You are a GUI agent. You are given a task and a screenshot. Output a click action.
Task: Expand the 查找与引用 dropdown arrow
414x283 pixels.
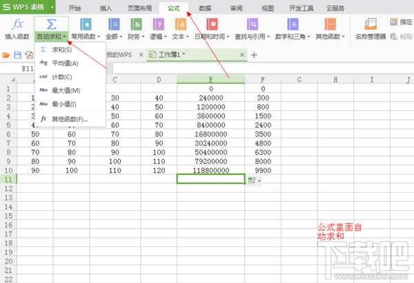tap(268, 36)
